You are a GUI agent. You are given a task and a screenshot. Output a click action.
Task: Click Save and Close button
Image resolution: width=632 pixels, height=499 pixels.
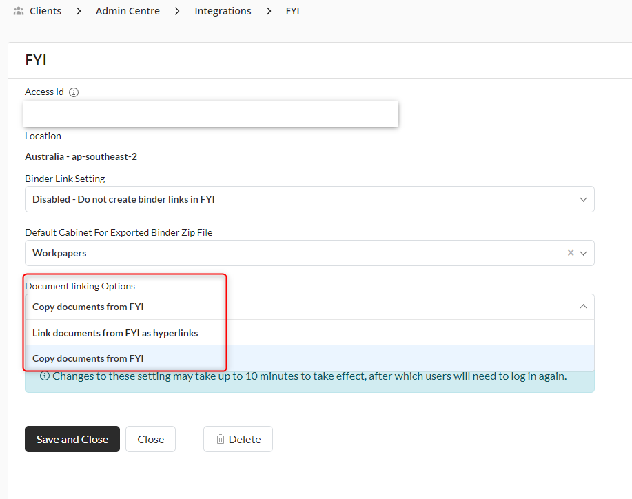coord(72,439)
